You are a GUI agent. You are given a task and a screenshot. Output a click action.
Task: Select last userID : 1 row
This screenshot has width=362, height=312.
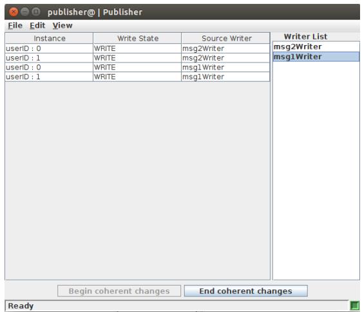point(137,77)
